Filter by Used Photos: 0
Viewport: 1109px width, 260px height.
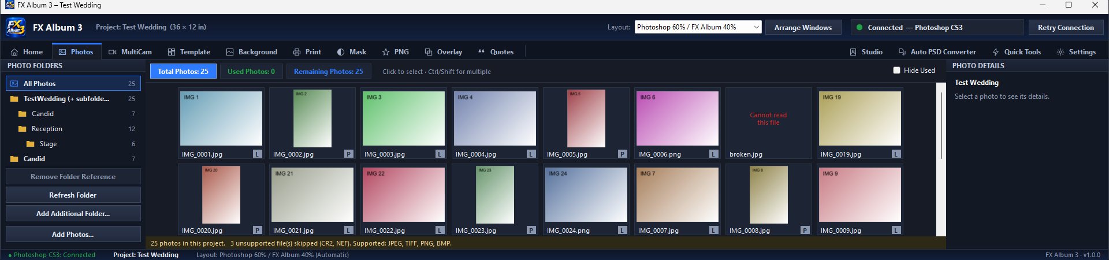pyautogui.click(x=251, y=72)
